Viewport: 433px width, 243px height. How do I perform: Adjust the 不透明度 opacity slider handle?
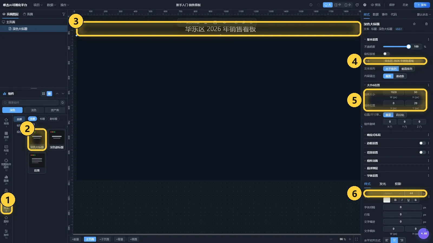pos(409,47)
